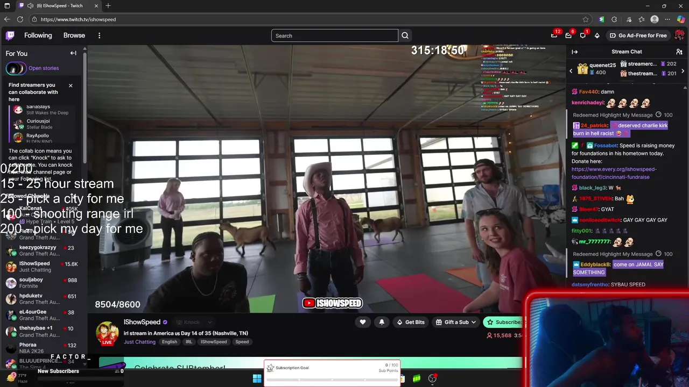Select the IRL tag
This screenshot has width=689, height=387.
pyautogui.click(x=189, y=342)
